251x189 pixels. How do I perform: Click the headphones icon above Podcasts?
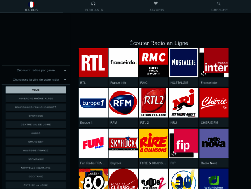(x=94, y=4)
